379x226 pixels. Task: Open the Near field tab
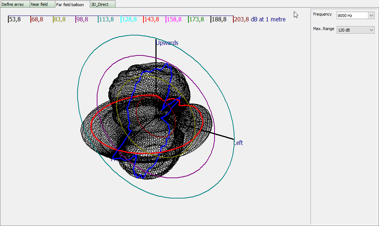click(x=42, y=4)
